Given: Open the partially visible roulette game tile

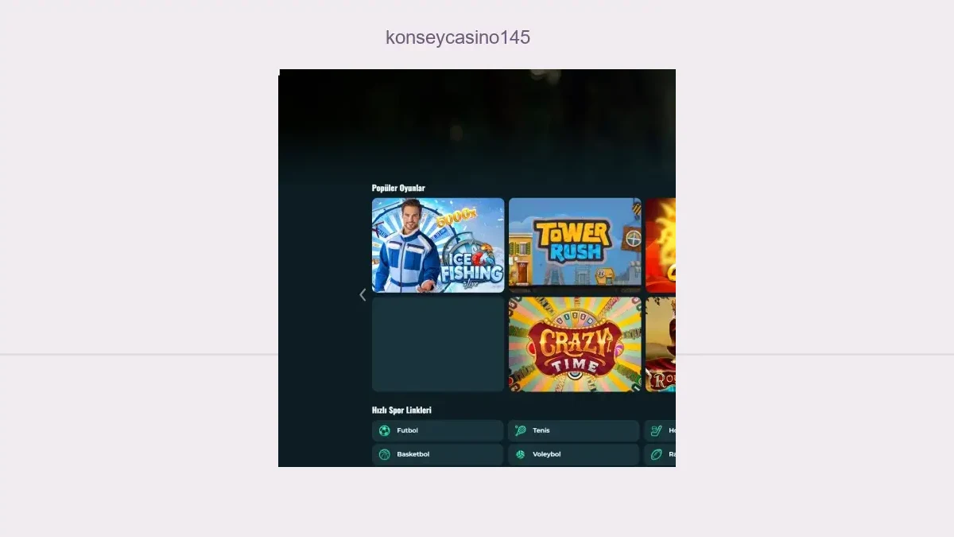Looking at the screenshot, I should pos(661,344).
